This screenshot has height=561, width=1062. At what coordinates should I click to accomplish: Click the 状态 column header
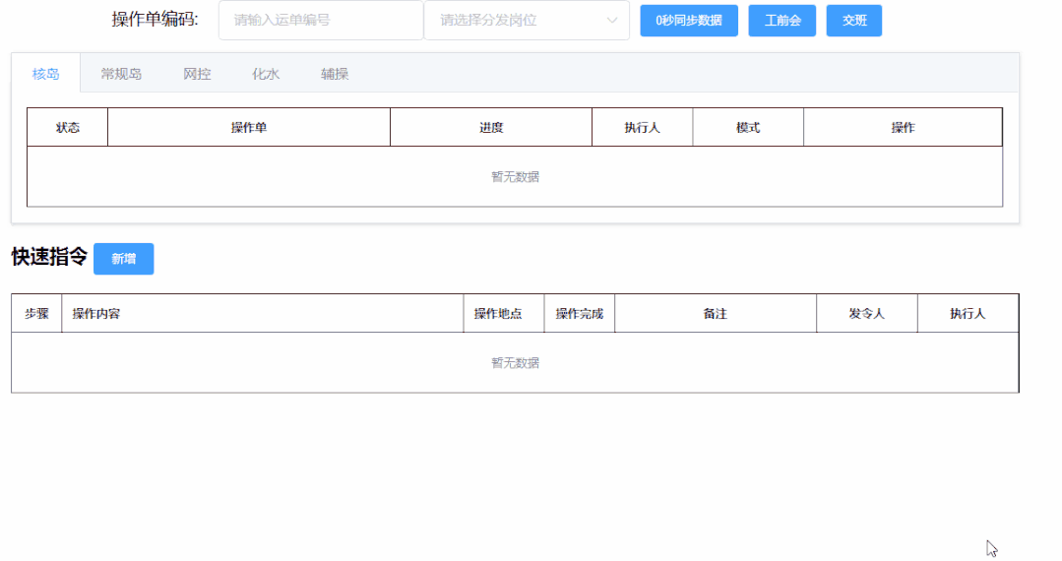(x=67, y=128)
